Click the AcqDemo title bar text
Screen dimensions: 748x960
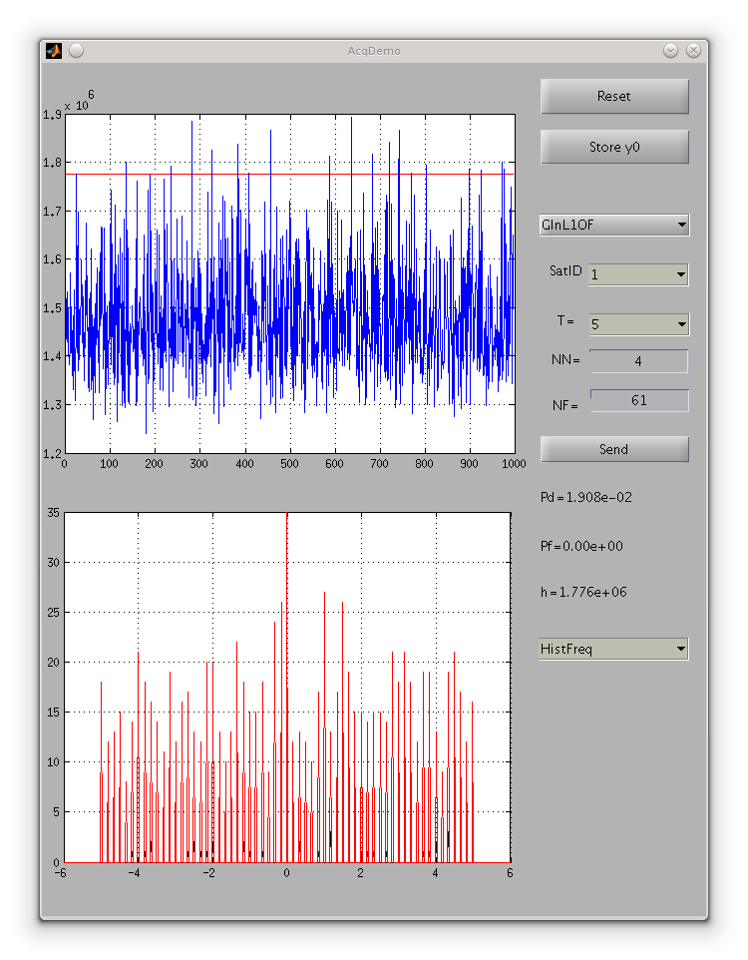[374, 51]
